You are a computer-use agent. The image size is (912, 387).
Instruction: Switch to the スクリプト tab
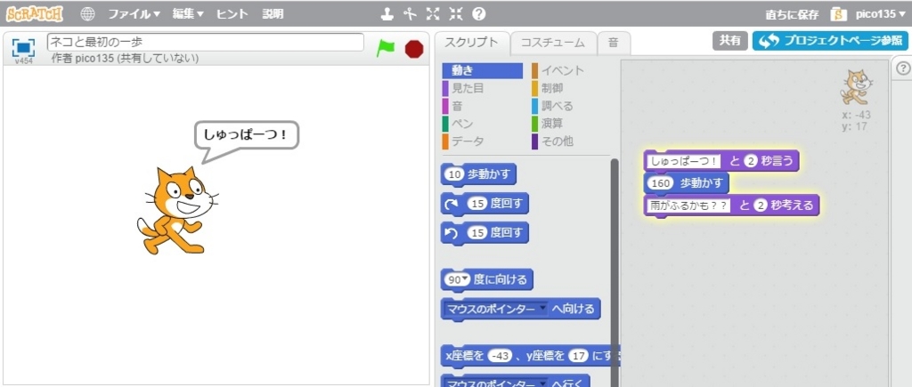pyautogui.click(x=472, y=43)
